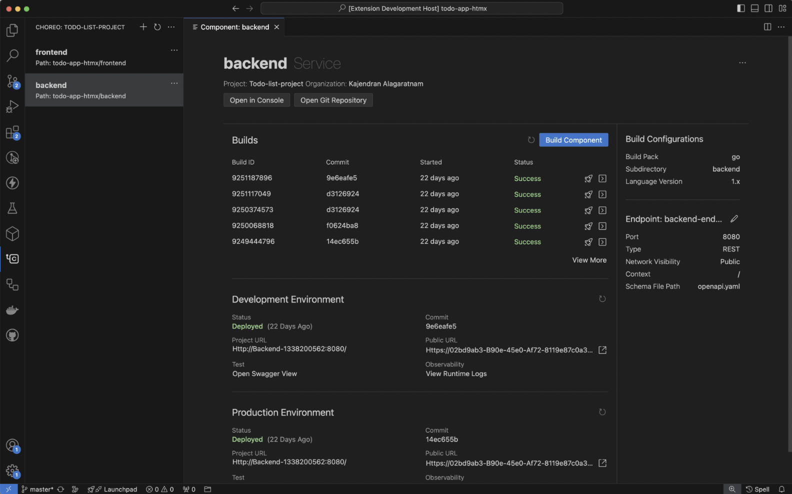This screenshot has width=792, height=494.
Task: Toggle the bottom panel visibility
Action: (x=754, y=8)
